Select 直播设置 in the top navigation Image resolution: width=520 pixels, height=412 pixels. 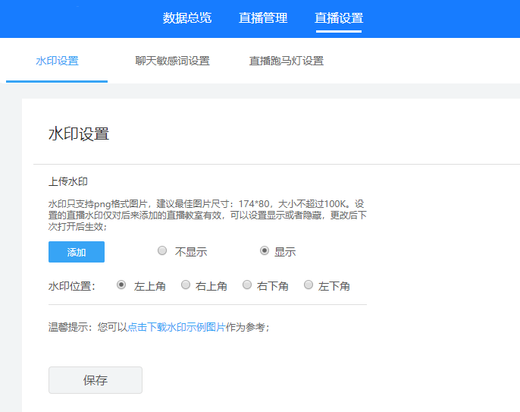click(x=339, y=18)
